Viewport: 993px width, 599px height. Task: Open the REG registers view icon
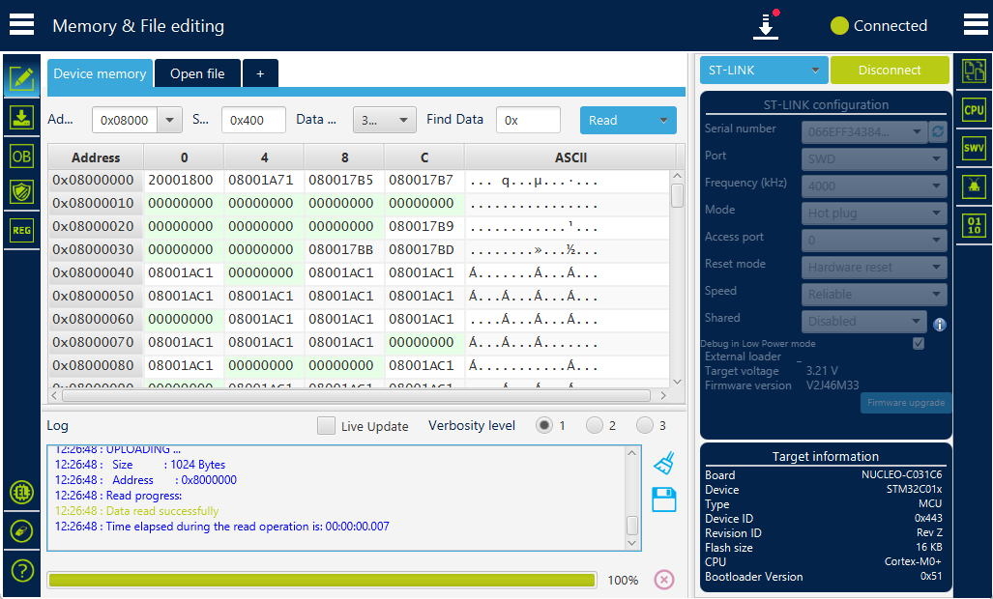(x=21, y=230)
